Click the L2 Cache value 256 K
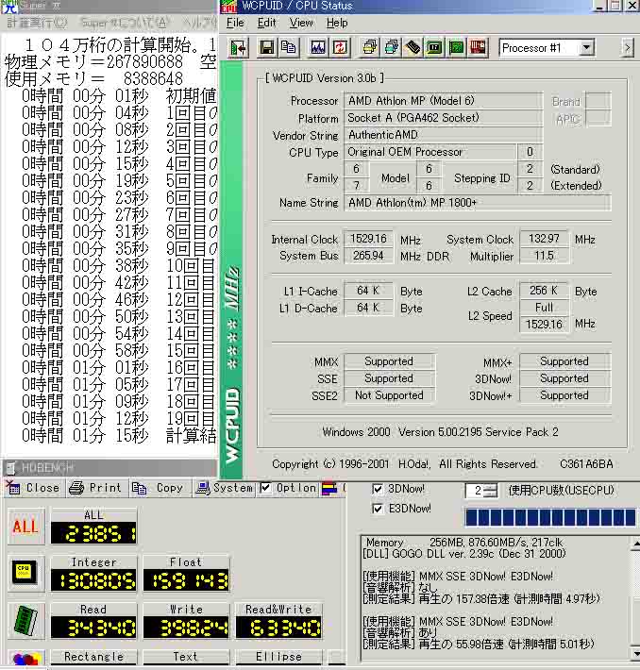Screen dimensions: 640x670 click(544, 291)
